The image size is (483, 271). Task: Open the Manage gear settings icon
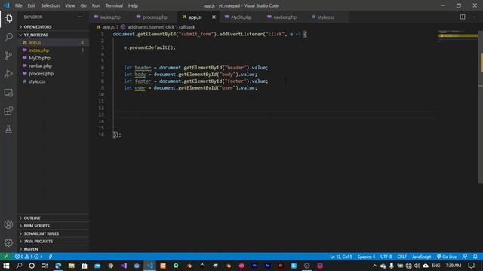pyautogui.click(x=8, y=242)
